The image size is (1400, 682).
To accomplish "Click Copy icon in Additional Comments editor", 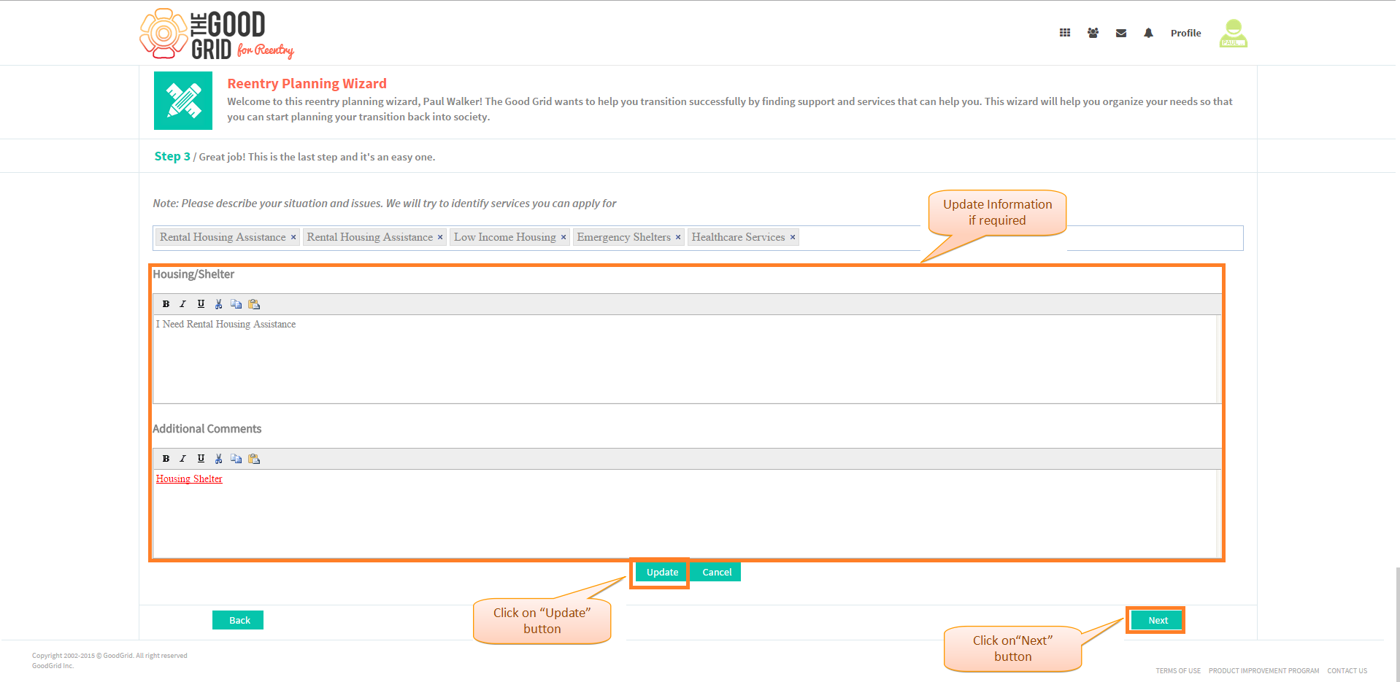I will (236, 459).
